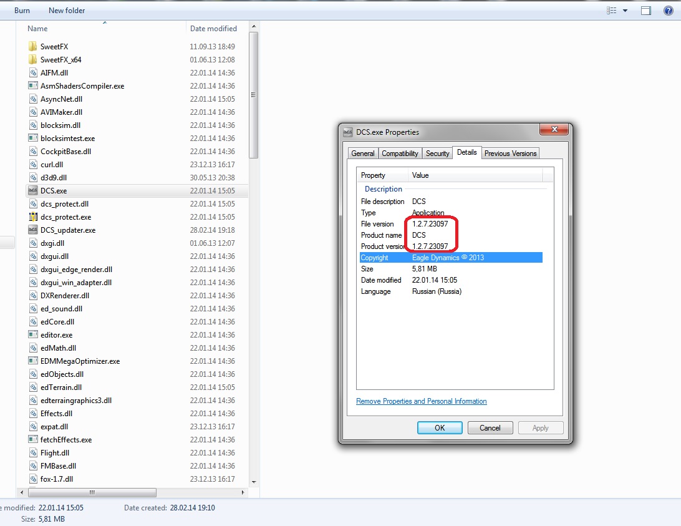Select the Details tab
The image size is (681, 526).
pos(467,152)
